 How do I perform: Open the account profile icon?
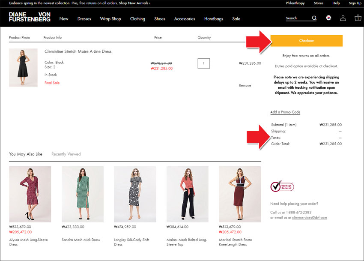click(x=343, y=18)
